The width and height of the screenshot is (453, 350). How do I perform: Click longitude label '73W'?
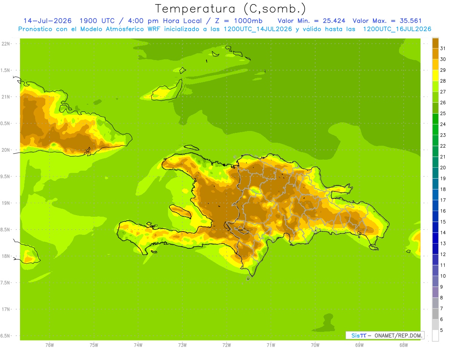[182, 345]
